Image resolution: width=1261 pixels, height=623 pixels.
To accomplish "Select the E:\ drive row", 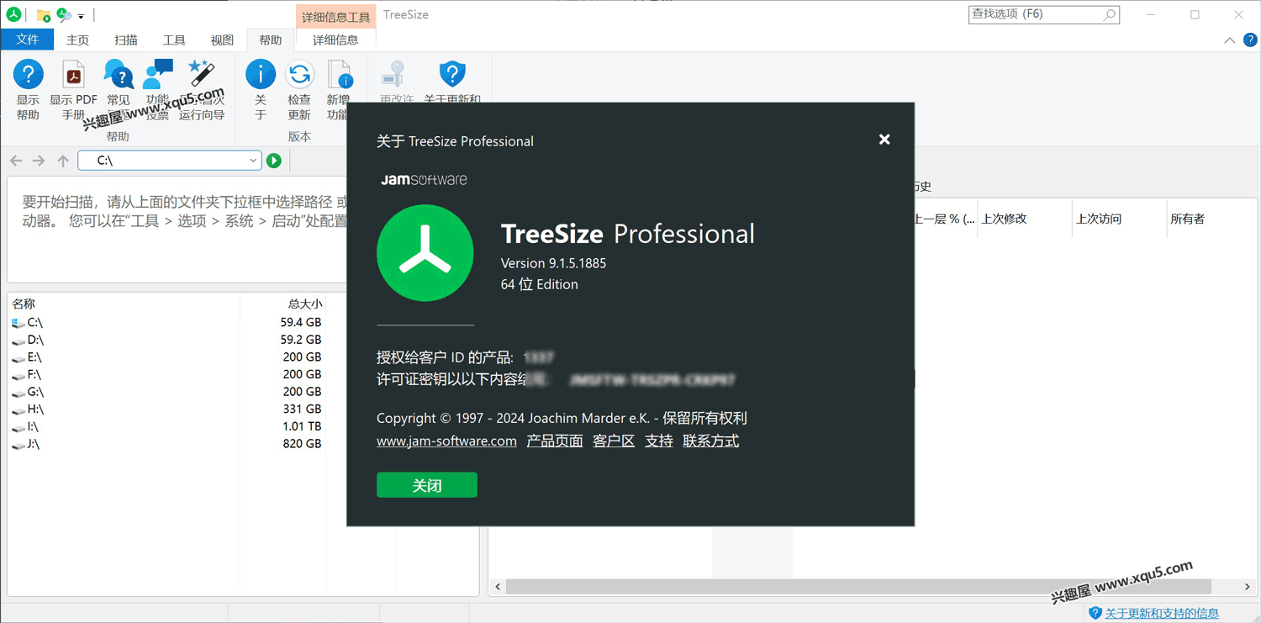I will click(166, 357).
